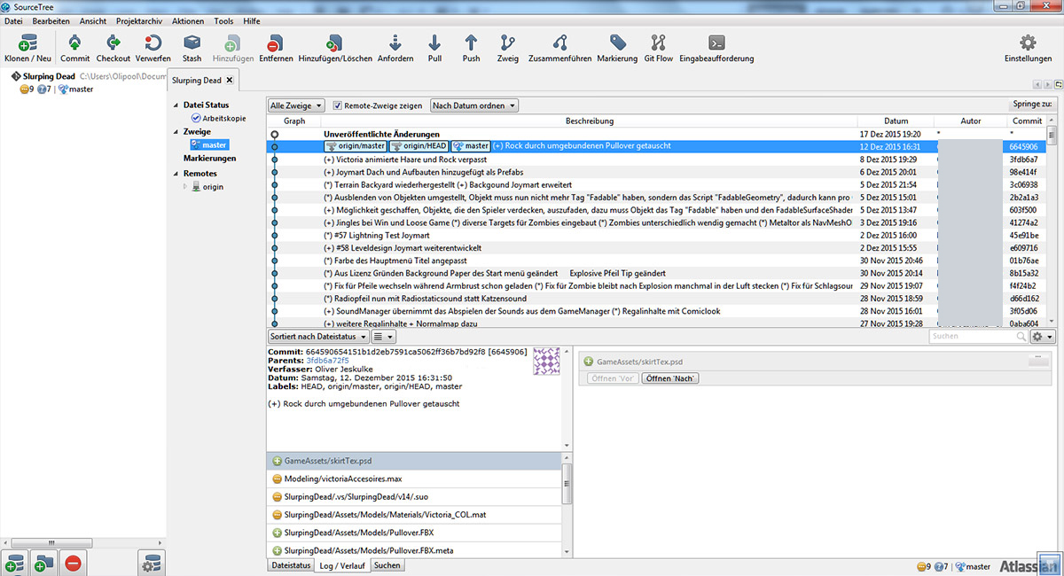Open the Projektarchiv menu
Screen dimensions: 1064x576
[140, 20]
